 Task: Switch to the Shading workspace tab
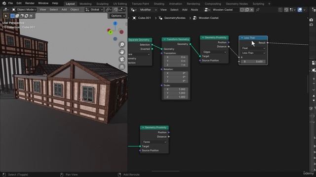tap(159, 3)
